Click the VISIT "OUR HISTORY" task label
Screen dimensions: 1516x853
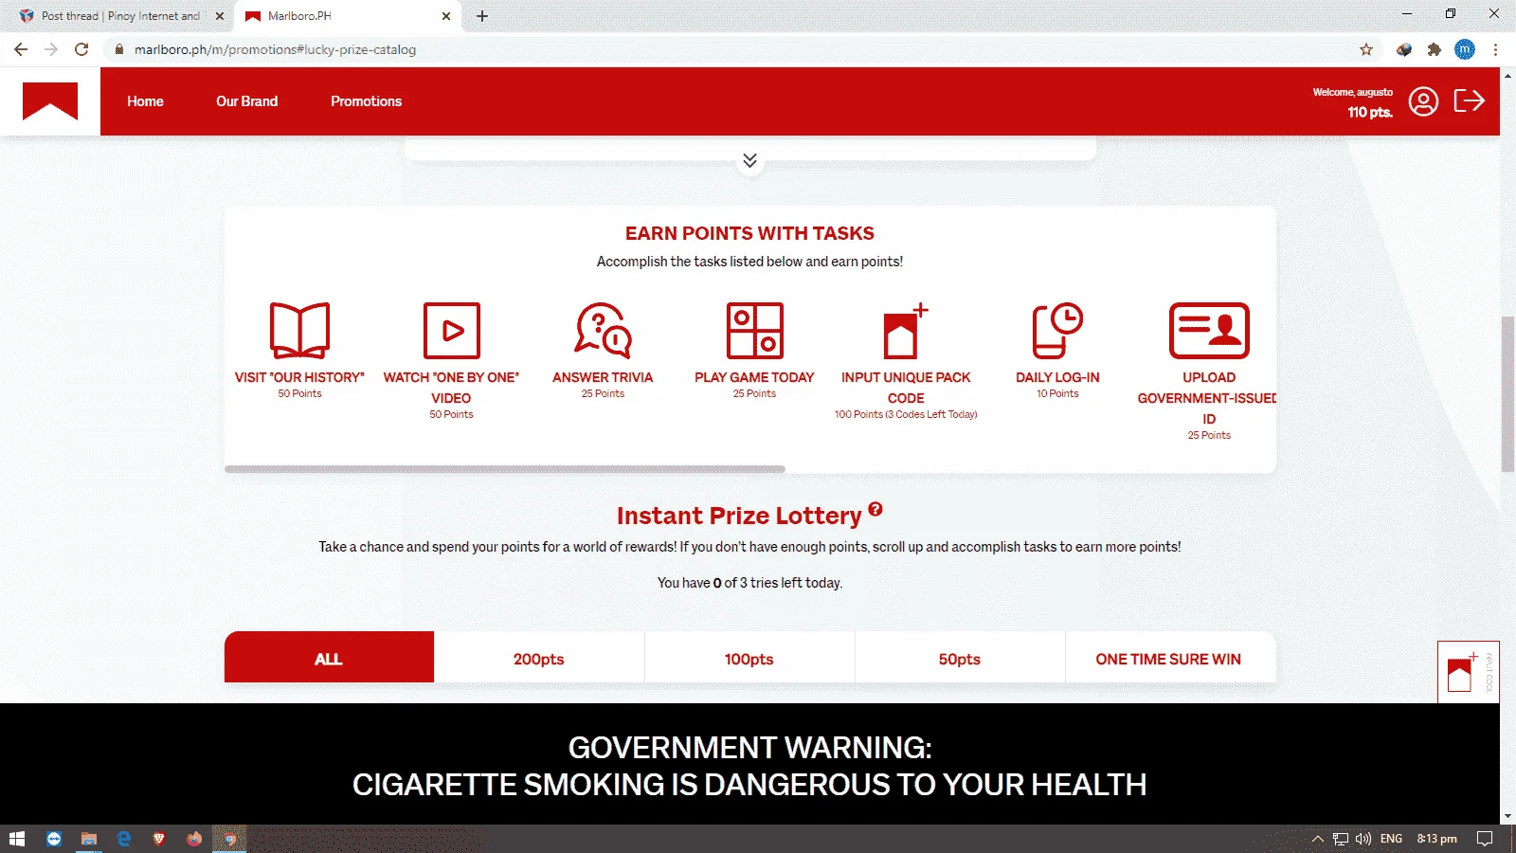(x=299, y=377)
